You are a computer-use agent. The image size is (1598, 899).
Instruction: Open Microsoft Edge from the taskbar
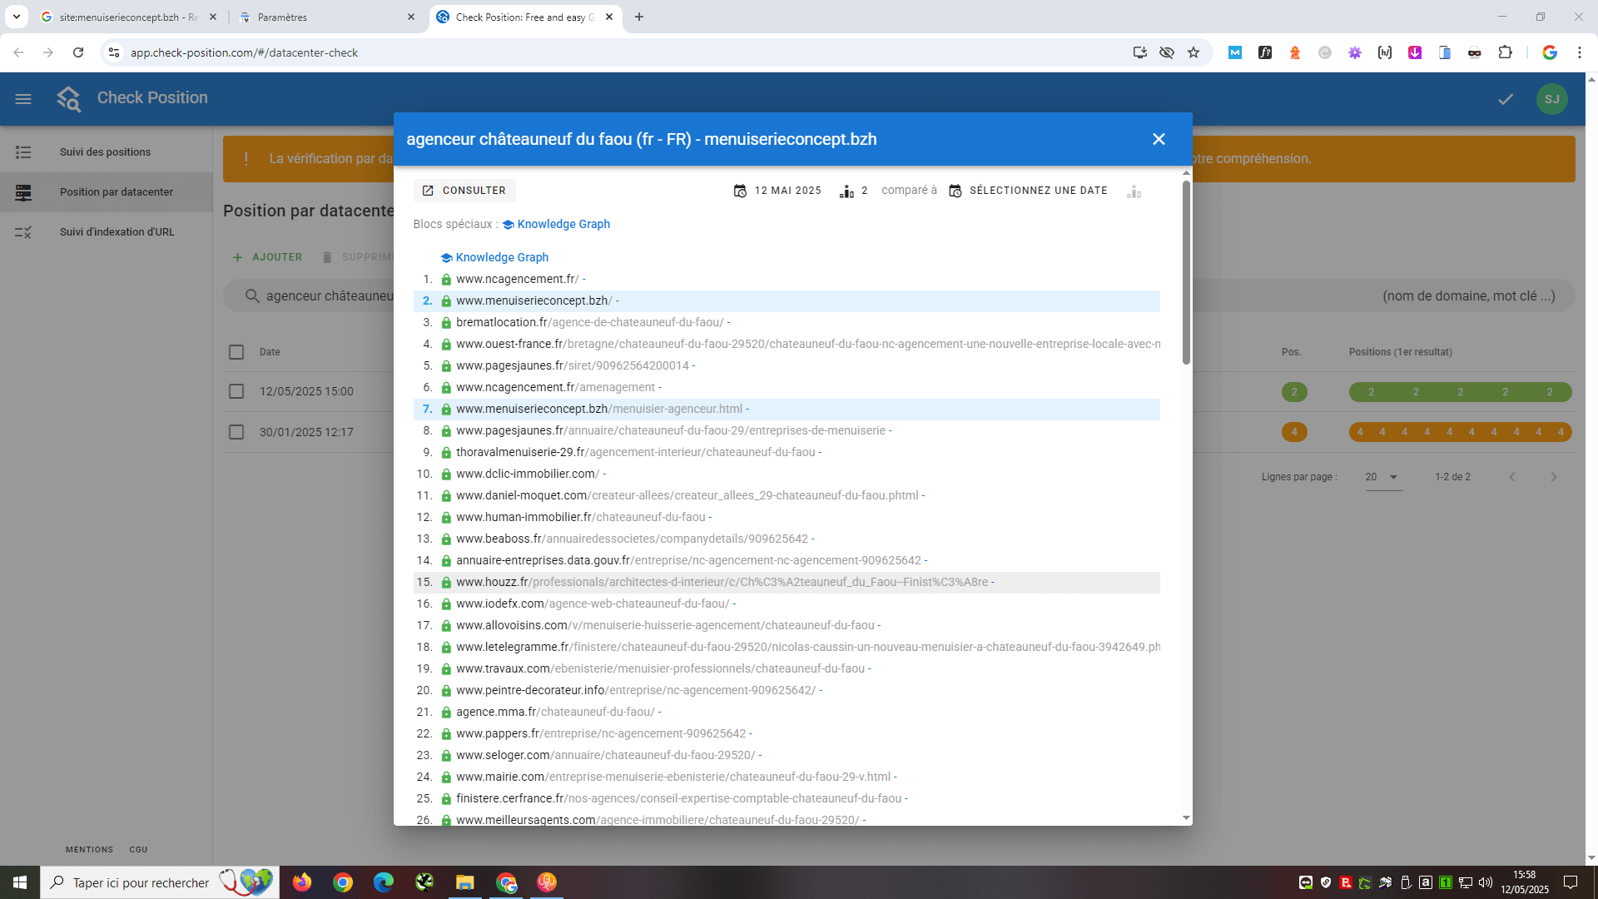pyautogui.click(x=383, y=882)
